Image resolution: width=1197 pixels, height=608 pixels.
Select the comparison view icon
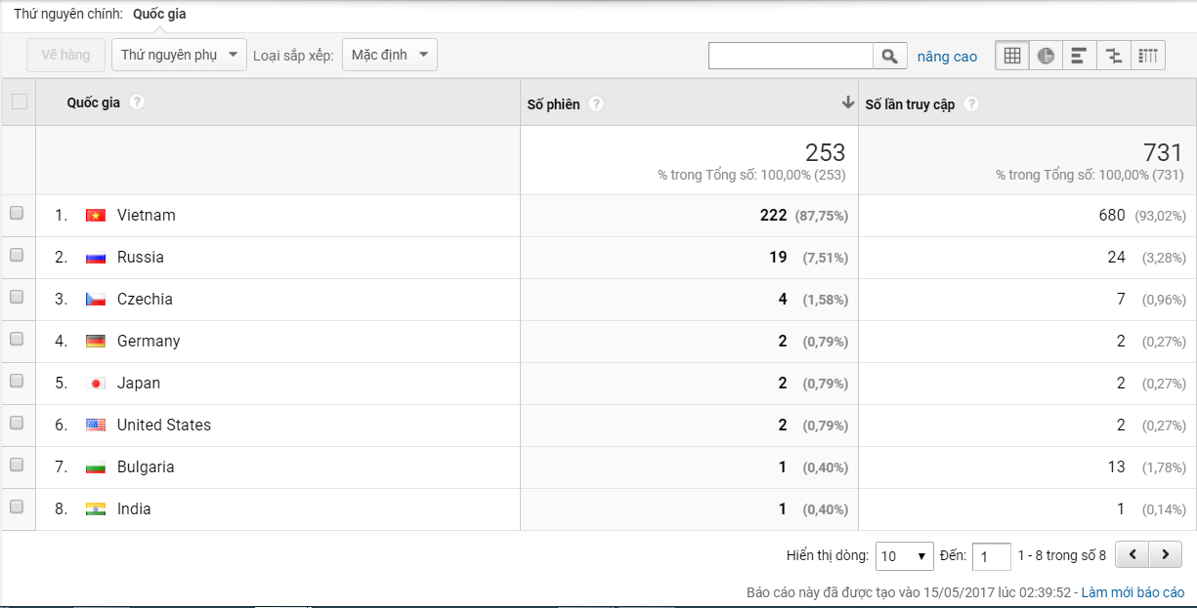[x=1114, y=56]
